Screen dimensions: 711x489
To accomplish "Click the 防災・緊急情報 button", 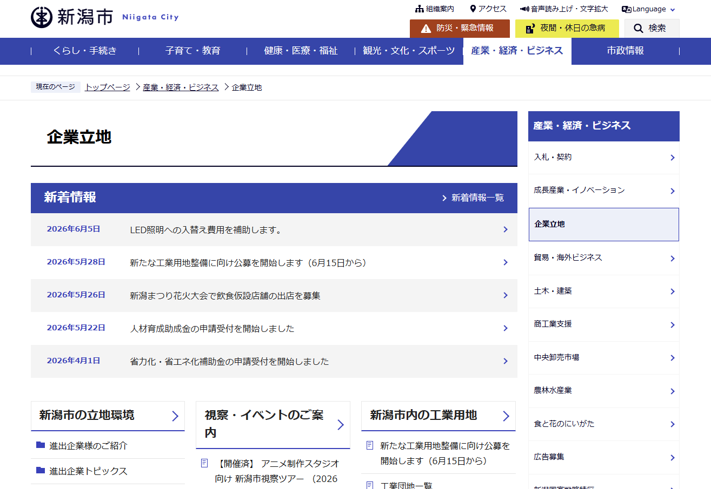I will [x=460, y=28].
